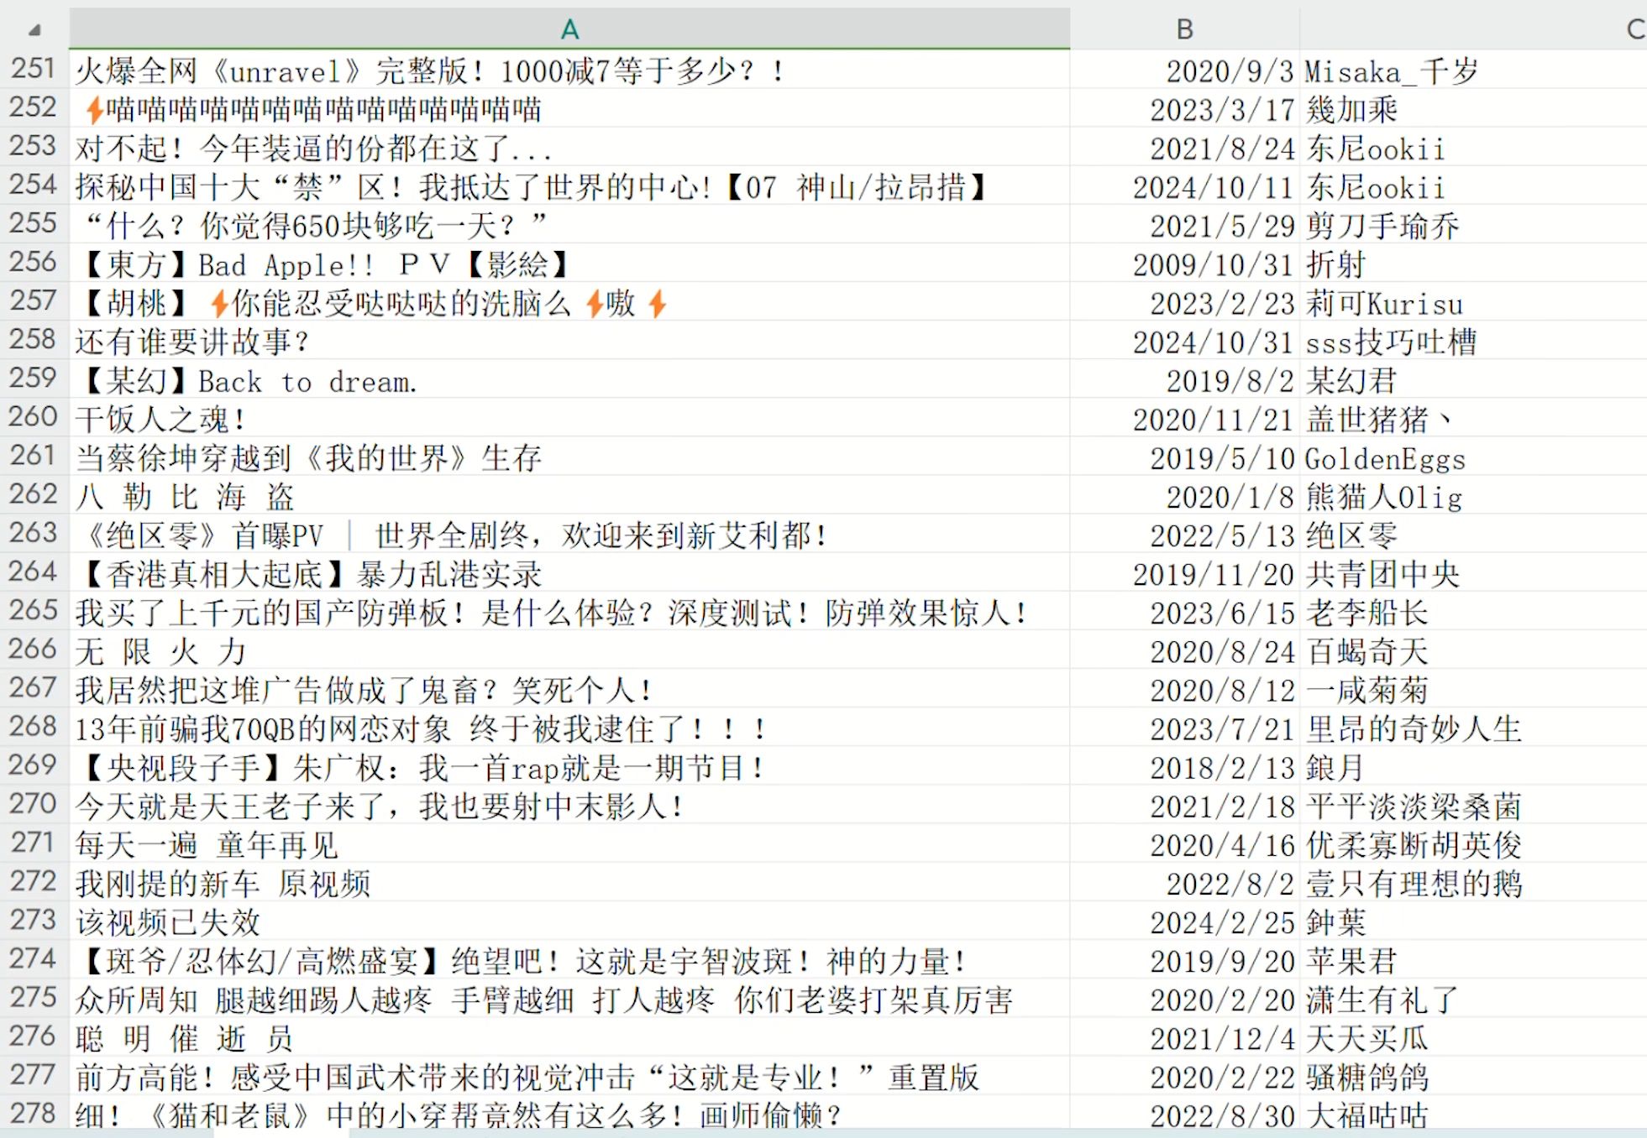Select column A header
The width and height of the screenshot is (1647, 1138).
(x=569, y=29)
